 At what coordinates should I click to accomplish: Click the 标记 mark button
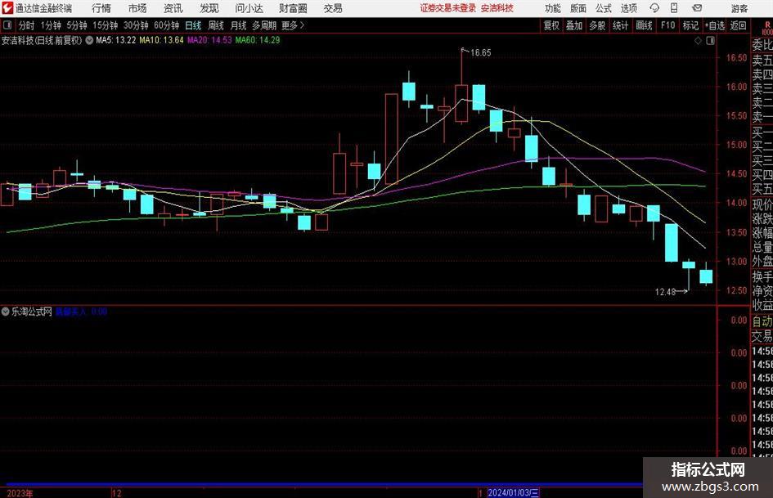point(690,25)
